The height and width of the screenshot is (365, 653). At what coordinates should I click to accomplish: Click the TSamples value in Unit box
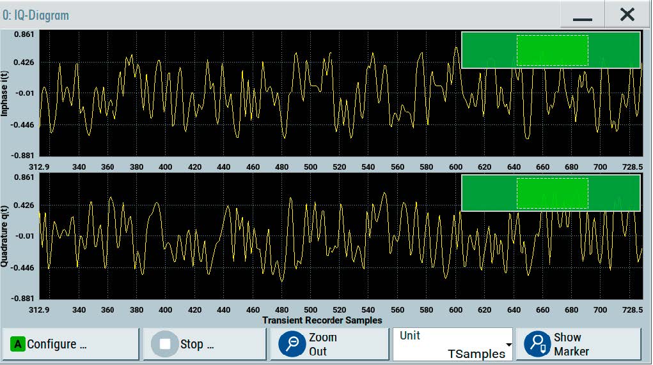[x=476, y=354]
